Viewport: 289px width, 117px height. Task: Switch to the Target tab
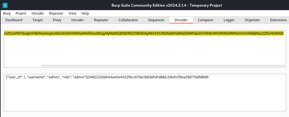click(38, 20)
